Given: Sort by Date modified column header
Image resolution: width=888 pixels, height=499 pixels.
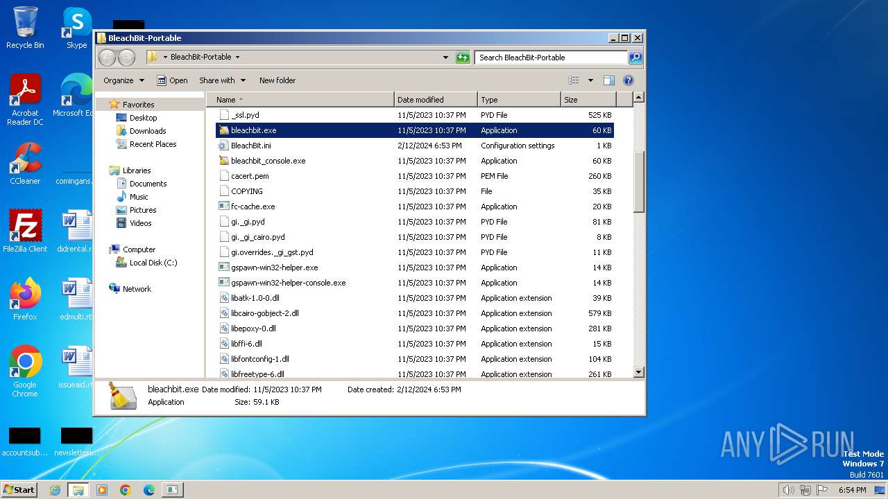Looking at the screenshot, I should point(436,100).
